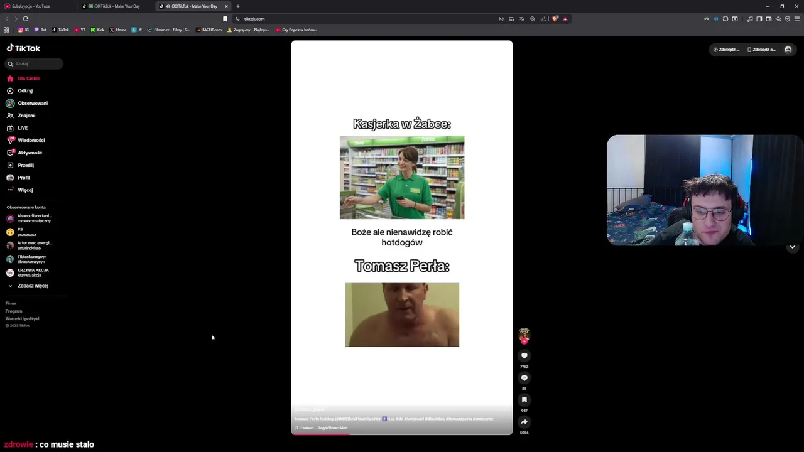This screenshot has width=804, height=452.
Task: Open the Aktywność notifications
Action: (24, 153)
